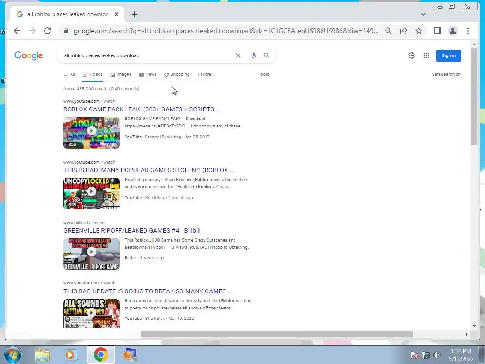The height and width of the screenshot is (364, 485).
Task: Expand the More search categories menu
Action: tap(204, 74)
